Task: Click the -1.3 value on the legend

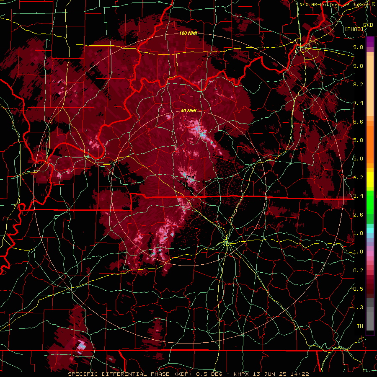Action: click(357, 307)
